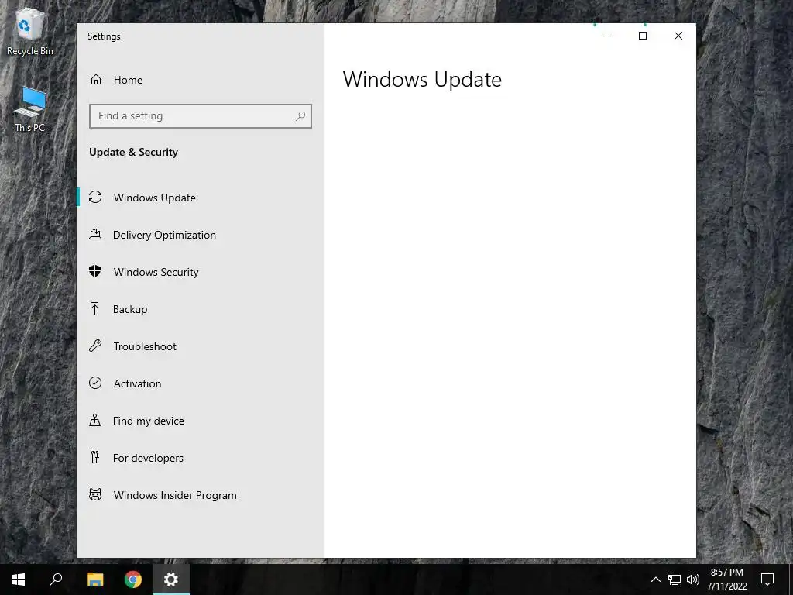This screenshot has height=595, width=793.
Task: Open the Windows Start menu
Action: (x=19, y=580)
